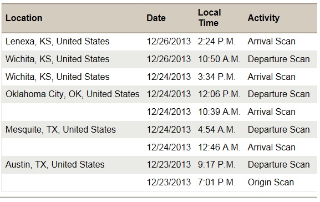Image resolution: width=320 pixels, height=202 pixels.
Task: Click the Origin Scan activity
Action: pos(271,183)
